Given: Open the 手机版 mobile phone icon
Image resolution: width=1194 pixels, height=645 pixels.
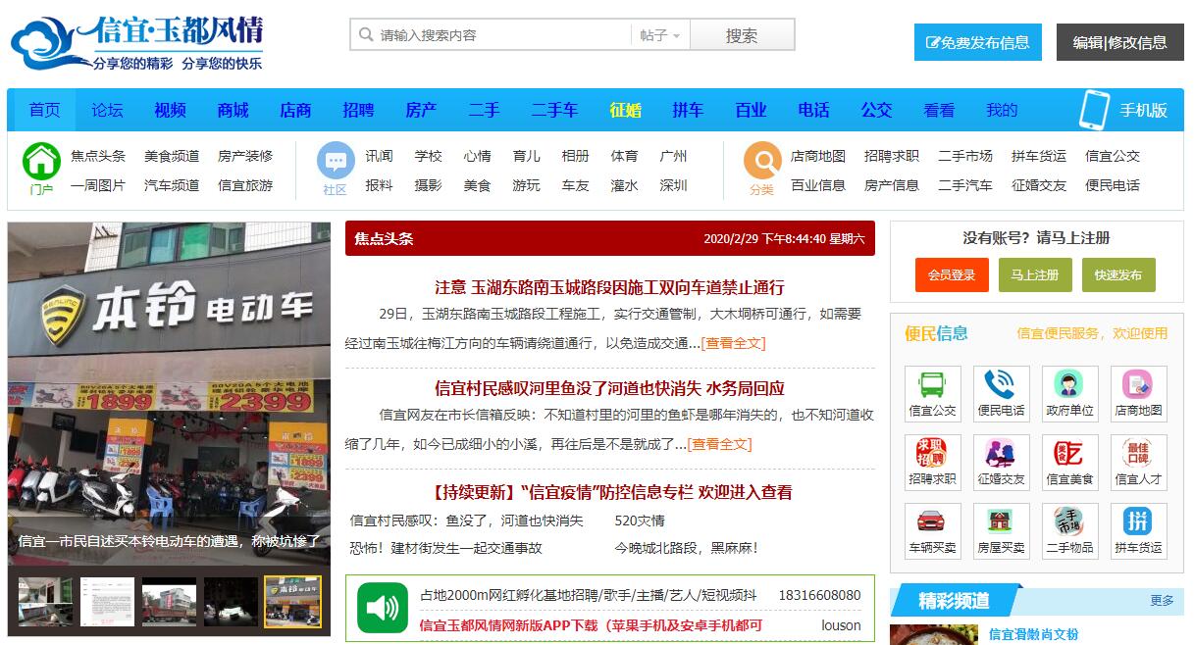Looking at the screenshot, I should pos(1093,110).
